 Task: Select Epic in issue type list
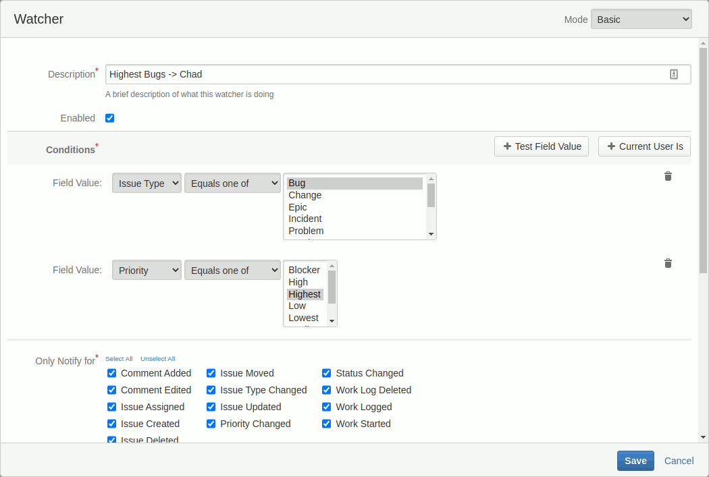pyautogui.click(x=354, y=207)
